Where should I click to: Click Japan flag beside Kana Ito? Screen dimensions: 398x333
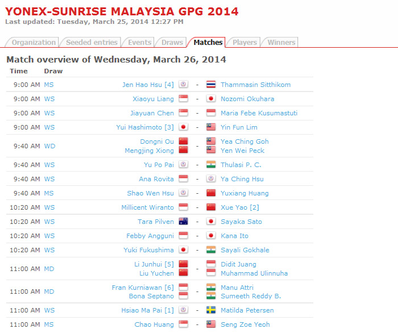click(x=211, y=235)
